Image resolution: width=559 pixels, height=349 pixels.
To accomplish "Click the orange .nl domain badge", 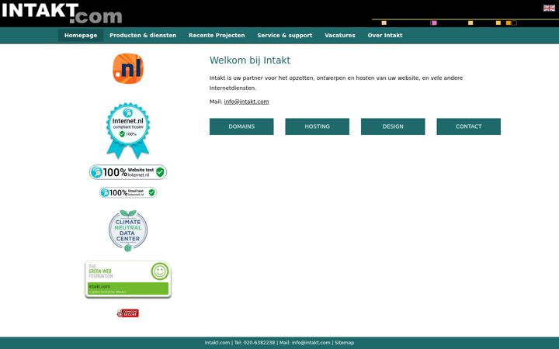I will point(128,68).
